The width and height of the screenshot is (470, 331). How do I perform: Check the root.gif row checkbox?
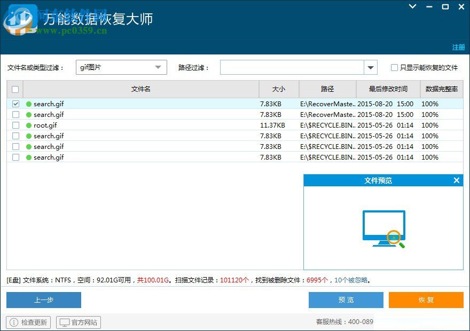click(x=15, y=125)
